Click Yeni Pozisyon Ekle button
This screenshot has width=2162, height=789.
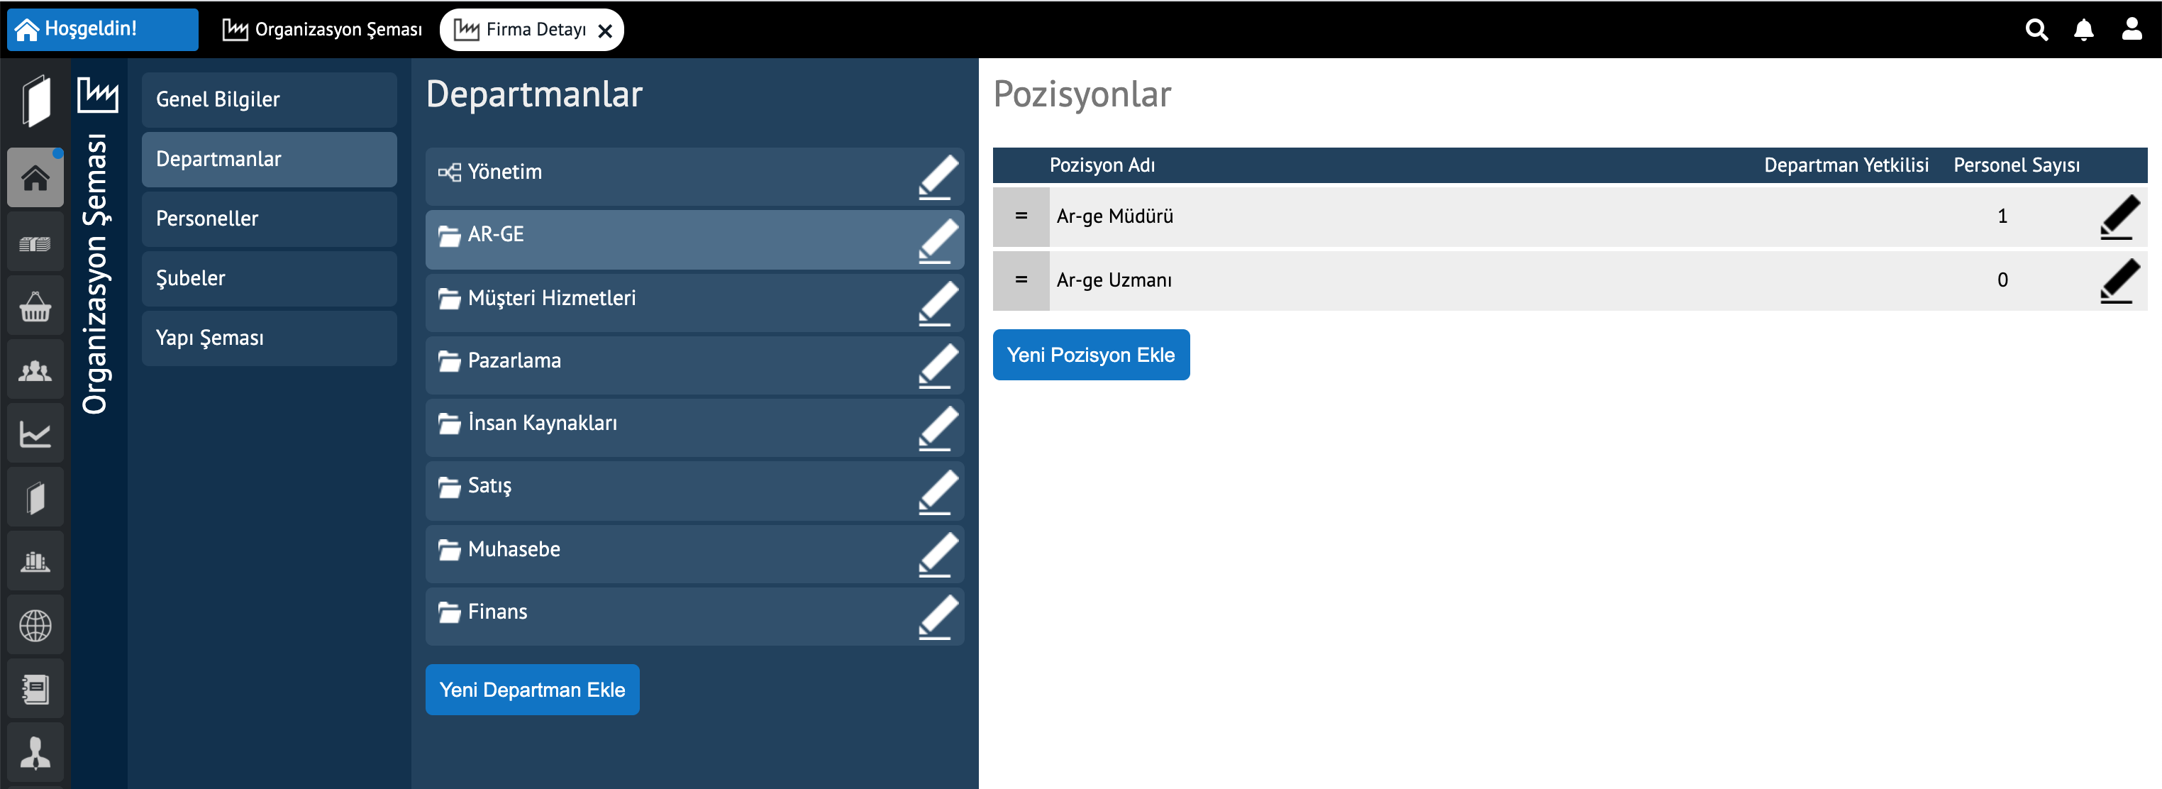point(1090,355)
